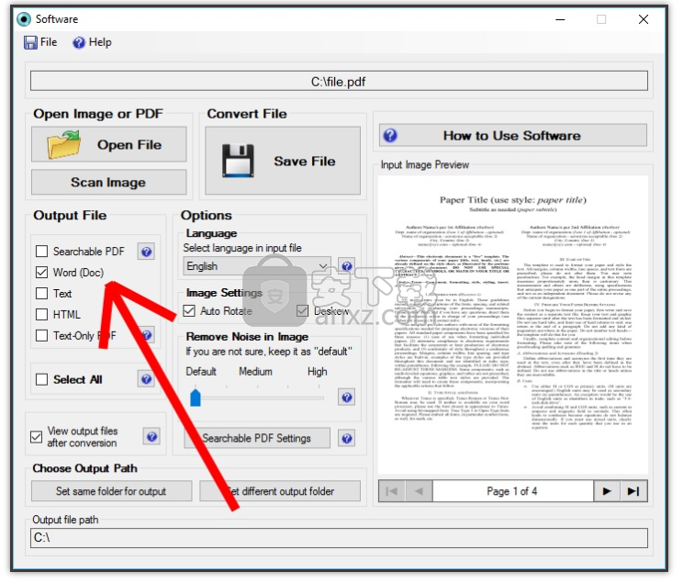
Task: Click the input image preview thumbnail
Action: 513,325
